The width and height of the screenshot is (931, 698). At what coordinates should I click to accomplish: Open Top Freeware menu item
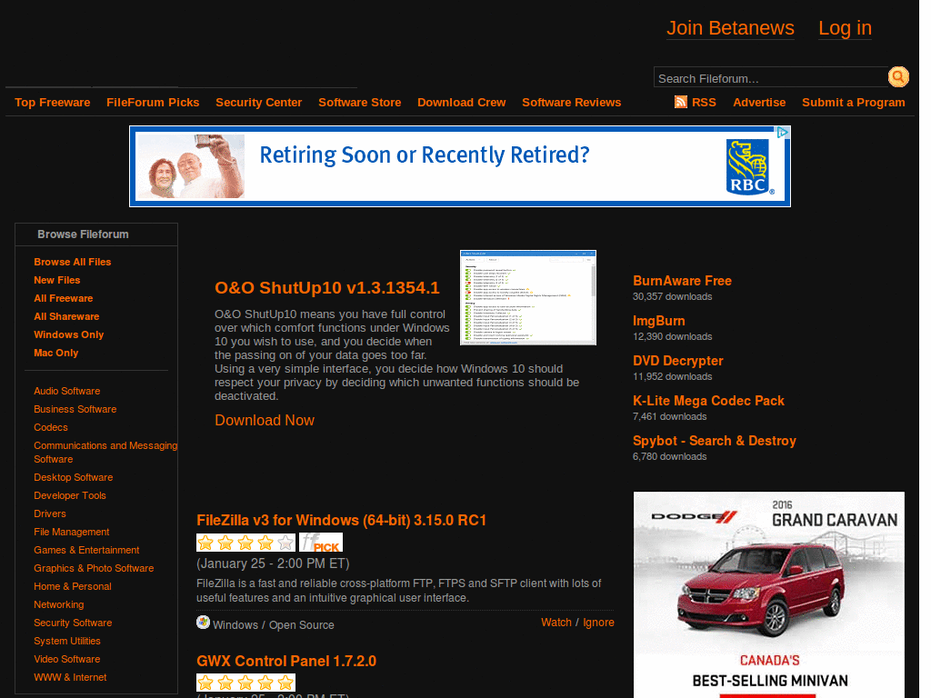pyautogui.click(x=52, y=102)
